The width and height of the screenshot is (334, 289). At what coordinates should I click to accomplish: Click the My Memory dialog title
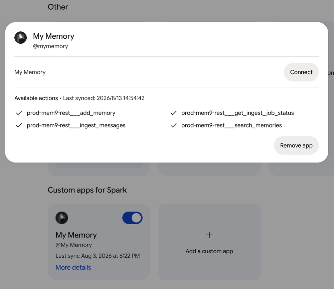point(54,36)
